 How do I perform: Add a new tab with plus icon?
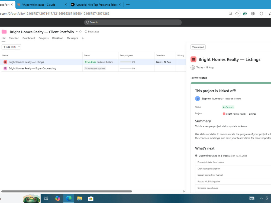click(x=83, y=38)
